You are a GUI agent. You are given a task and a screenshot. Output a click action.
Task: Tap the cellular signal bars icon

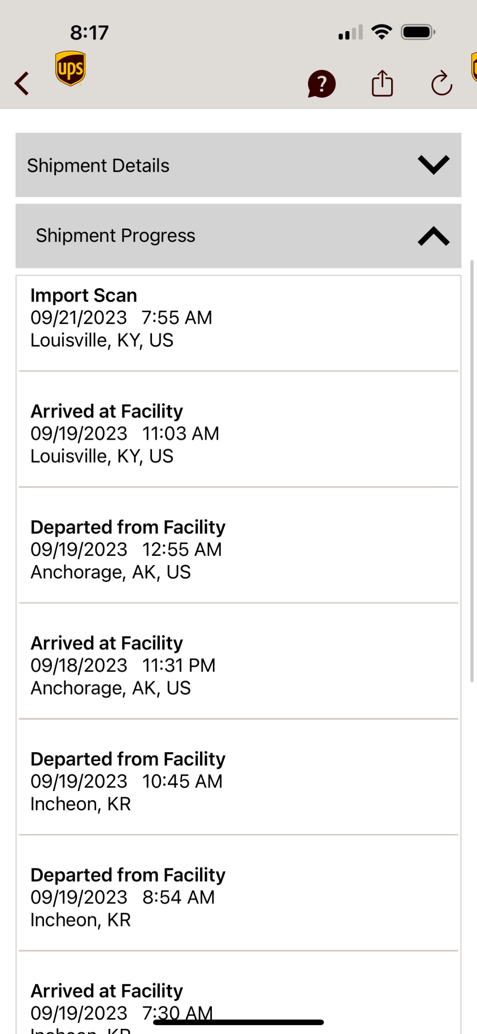[x=350, y=34]
